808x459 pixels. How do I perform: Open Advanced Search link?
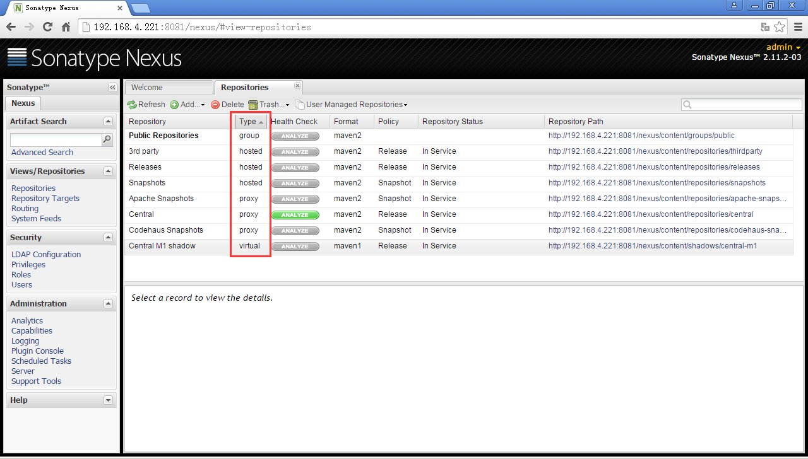[x=42, y=153]
